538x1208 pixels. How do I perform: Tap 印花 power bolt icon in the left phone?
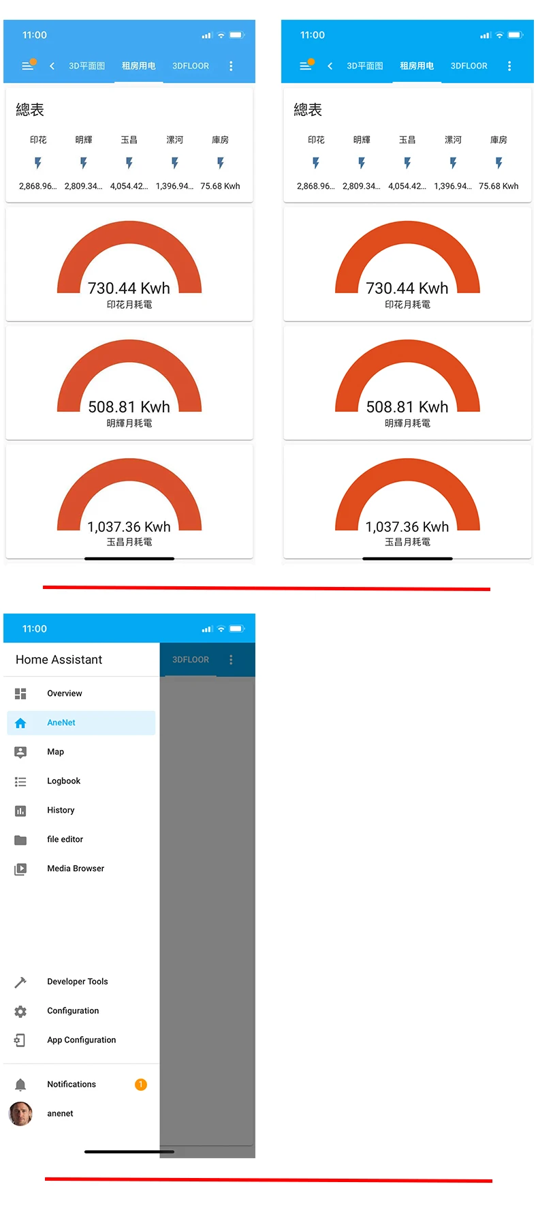(x=38, y=163)
